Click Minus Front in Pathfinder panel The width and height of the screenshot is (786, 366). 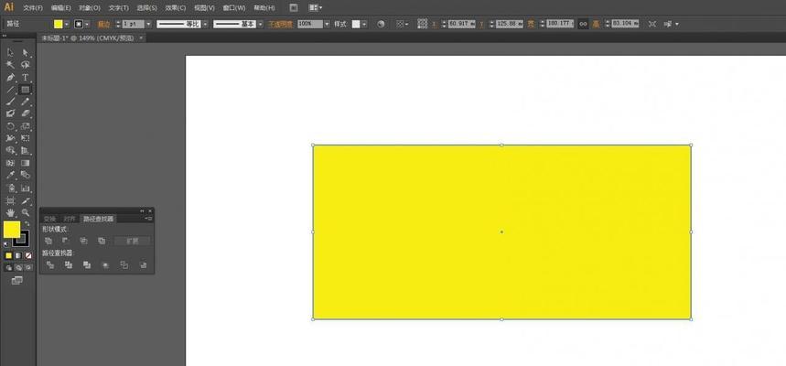pyautogui.click(x=66, y=241)
